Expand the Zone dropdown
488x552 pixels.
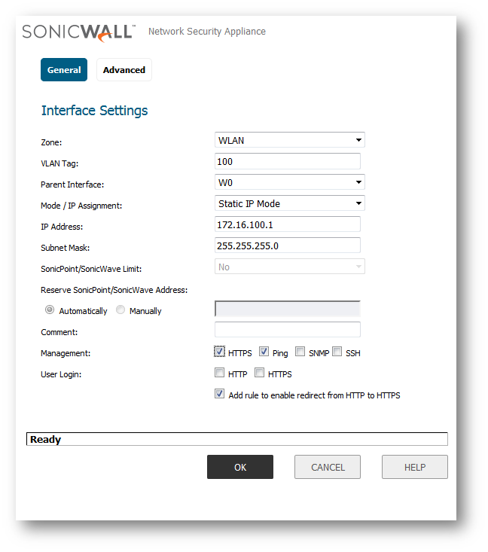click(289, 140)
